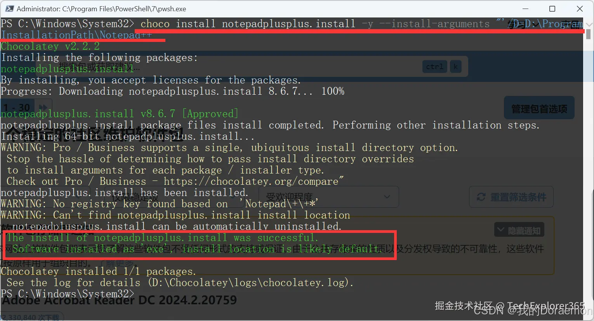The width and height of the screenshot is (594, 321).
Task: Click the 'Installing 64-bit notepadplusplus.install...' line
Action: pos(128,136)
